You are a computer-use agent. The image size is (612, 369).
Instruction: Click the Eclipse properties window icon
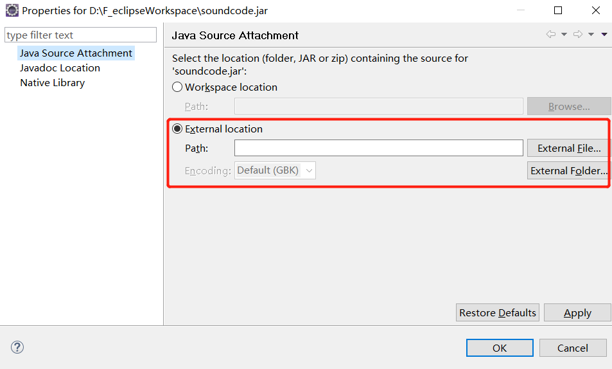(x=12, y=10)
